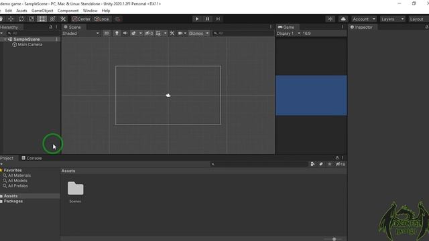The height and width of the screenshot is (241, 429).
Task: Open the cloud services button
Action: [343, 19]
